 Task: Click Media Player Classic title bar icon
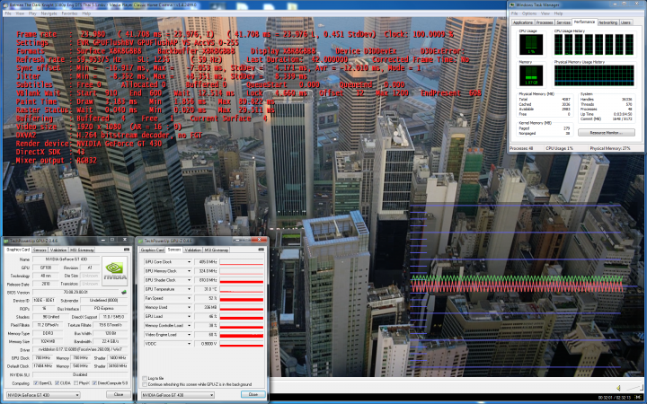click(5, 5)
